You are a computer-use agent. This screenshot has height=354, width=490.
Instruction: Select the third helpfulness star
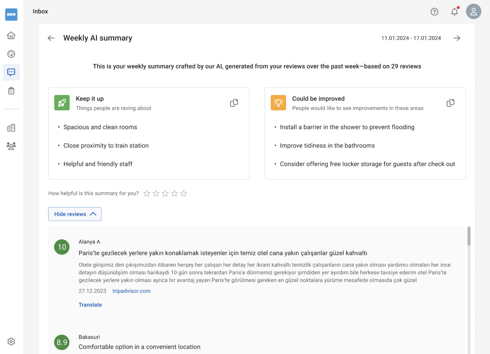(165, 193)
